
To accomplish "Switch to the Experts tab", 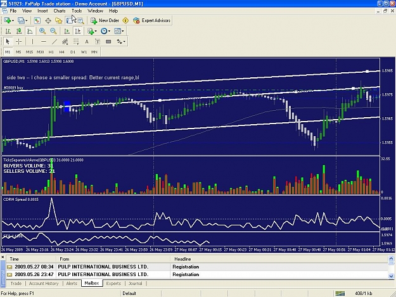I will [113, 283].
